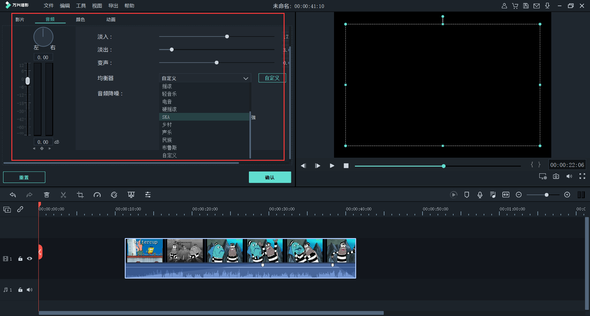Take a snapshot with camera icon
The image size is (590, 316).
click(x=556, y=176)
